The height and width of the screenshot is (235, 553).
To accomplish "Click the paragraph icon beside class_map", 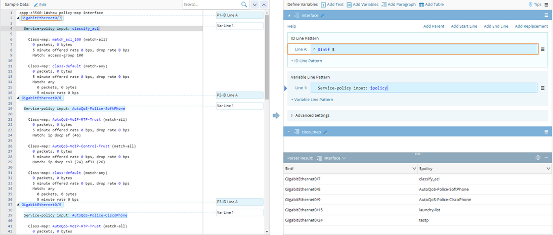I will (x=297, y=132).
